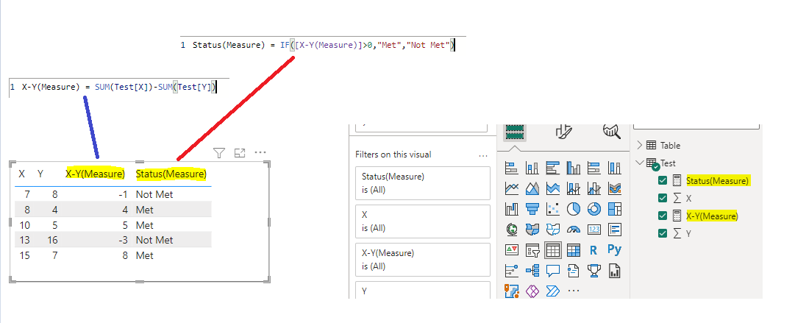Collapse the Test table in Fields
The image size is (795, 323).
pyautogui.click(x=639, y=163)
